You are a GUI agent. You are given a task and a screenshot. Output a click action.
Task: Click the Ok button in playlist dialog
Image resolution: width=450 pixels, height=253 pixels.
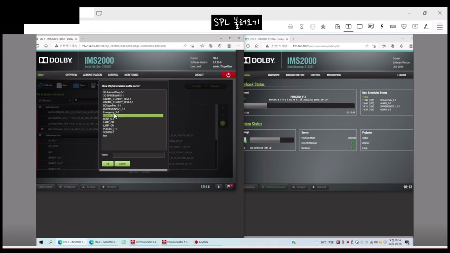pos(108,164)
